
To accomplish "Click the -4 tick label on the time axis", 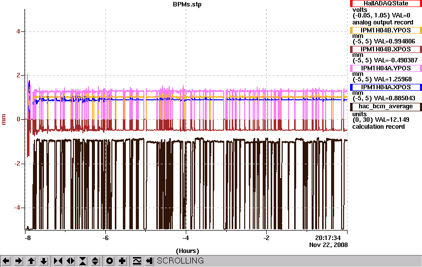I will tap(186, 238).
